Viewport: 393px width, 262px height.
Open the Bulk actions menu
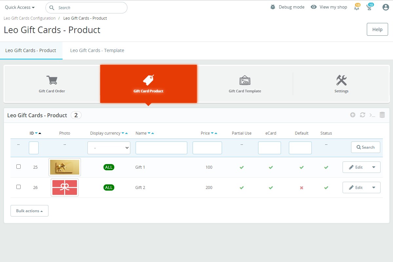tap(29, 211)
